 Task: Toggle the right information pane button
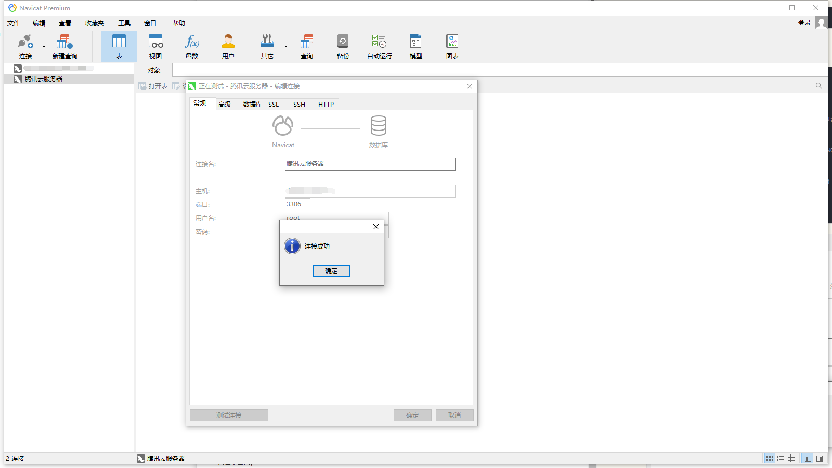click(820, 459)
